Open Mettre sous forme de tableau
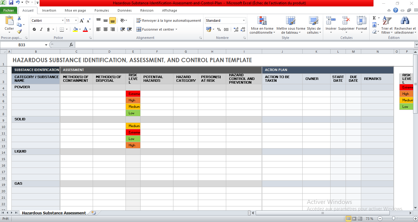This screenshot has height=222, width=418. tap(291, 25)
